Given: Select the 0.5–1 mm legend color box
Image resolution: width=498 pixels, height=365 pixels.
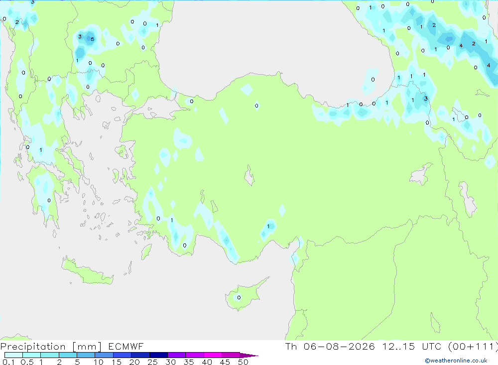Looking at the screenshot, I should coord(32,355).
